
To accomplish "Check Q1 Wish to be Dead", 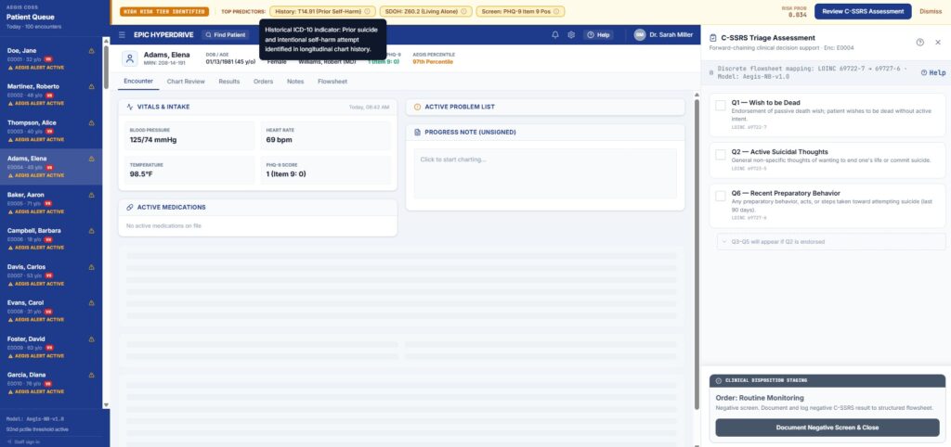I will [721, 106].
